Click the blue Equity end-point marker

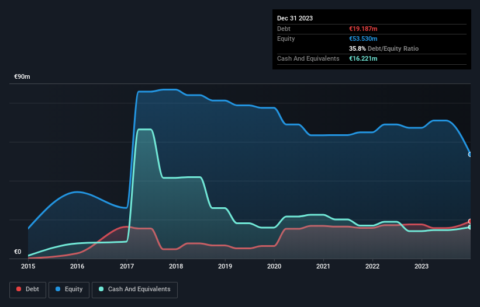470,155
